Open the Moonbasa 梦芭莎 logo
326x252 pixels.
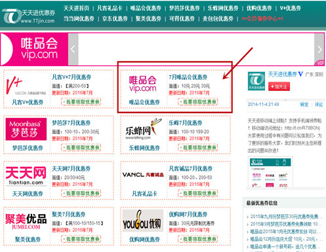pos(26,129)
